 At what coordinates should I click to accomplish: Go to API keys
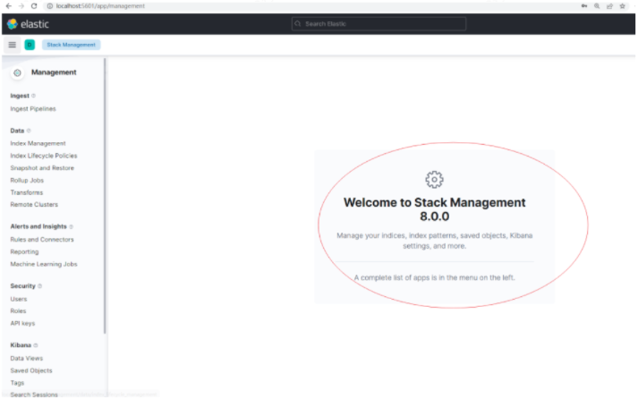[22, 323]
